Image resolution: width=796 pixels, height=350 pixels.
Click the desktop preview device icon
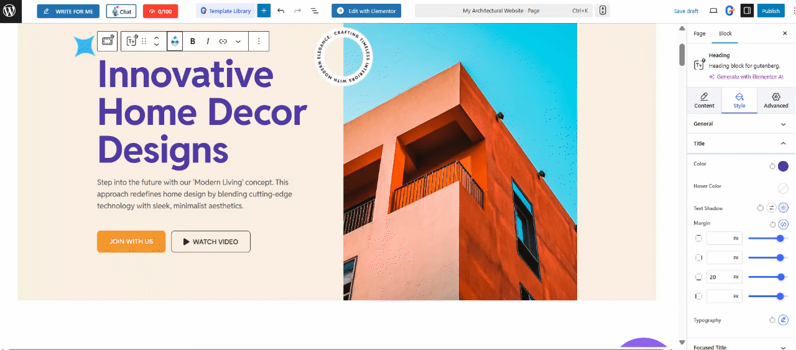click(x=713, y=11)
